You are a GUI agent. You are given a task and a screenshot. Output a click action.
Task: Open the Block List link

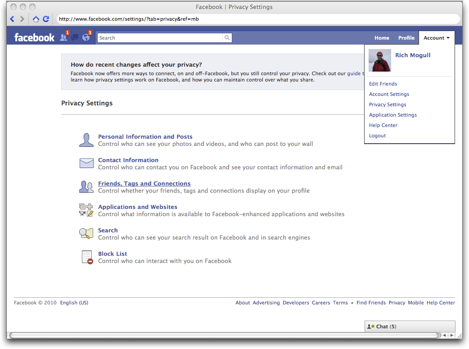point(113,254)
